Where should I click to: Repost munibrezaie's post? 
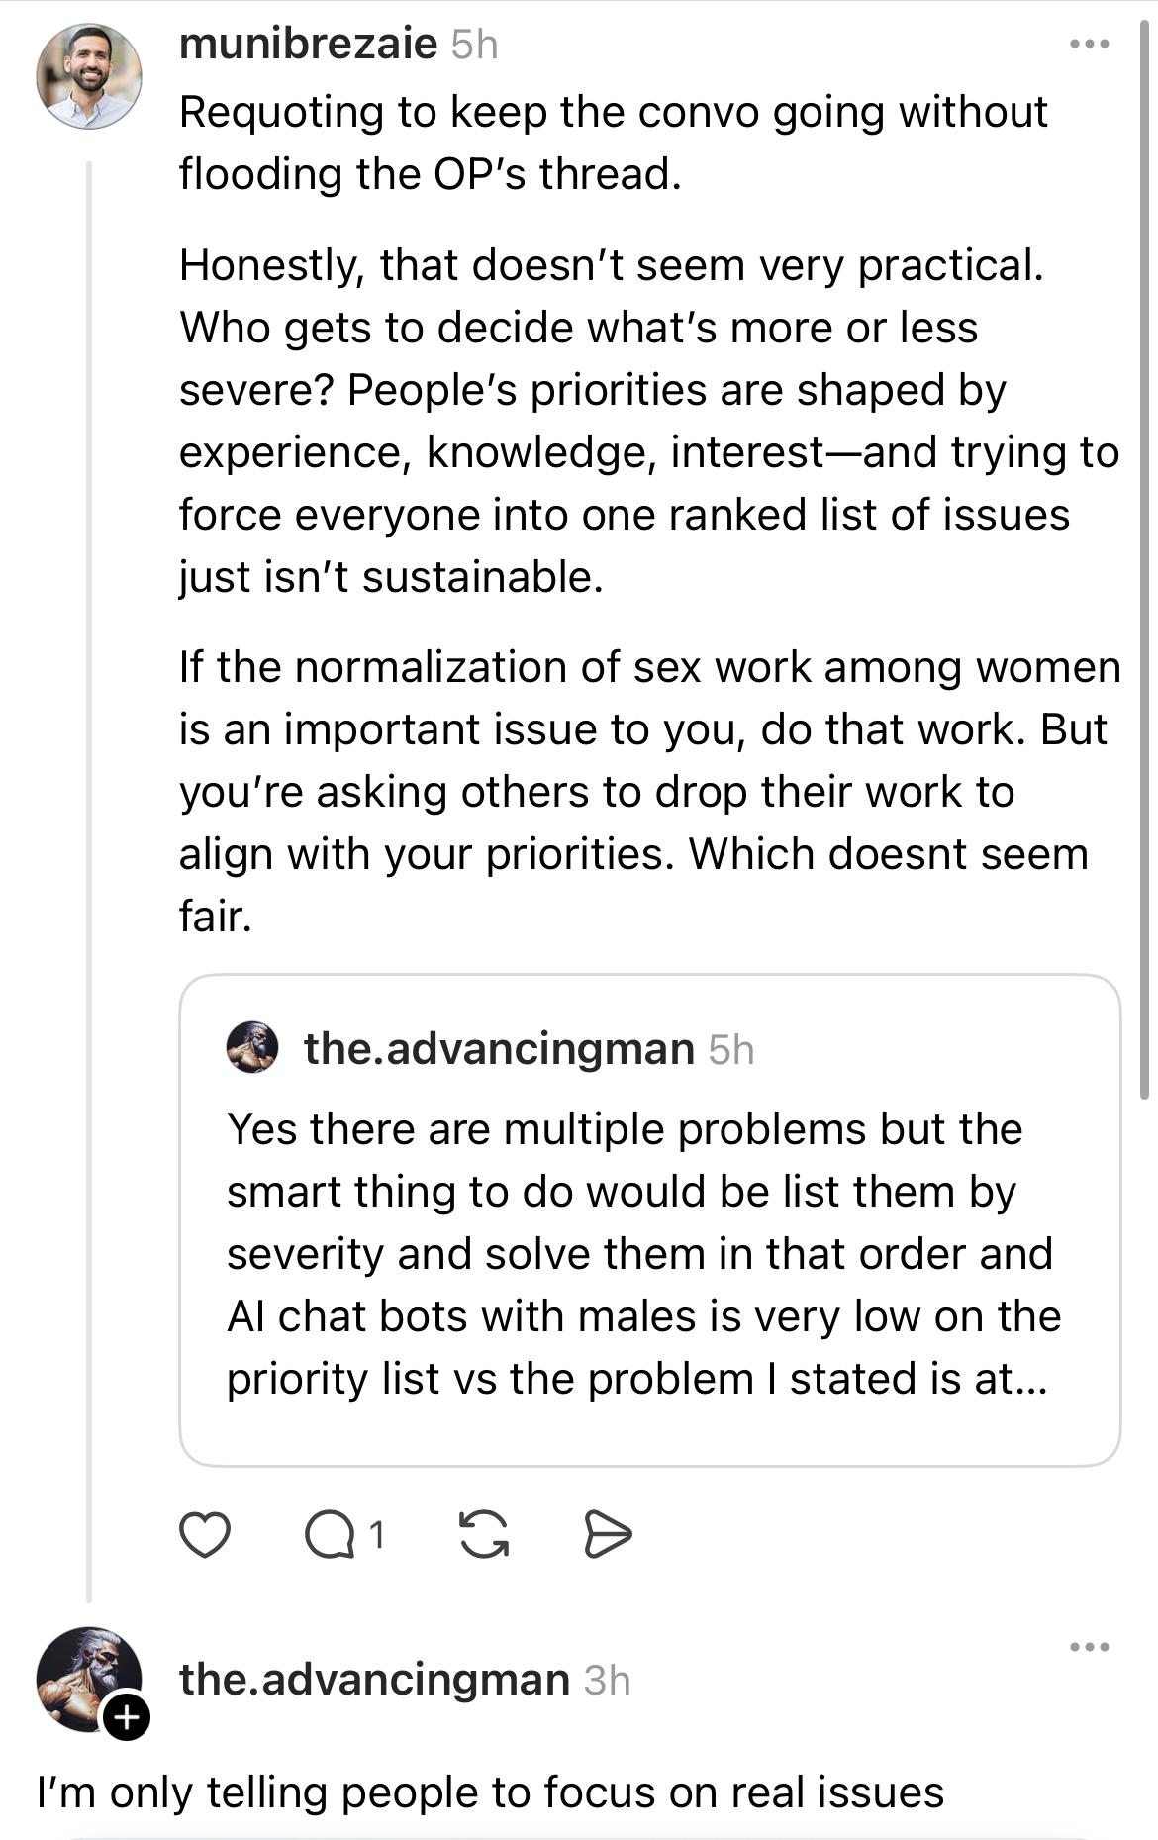pyautogui.click(x=484, y=1535)
